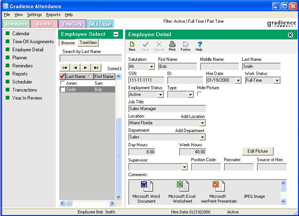Toggle the Hide Picture checkbox

point(200,94)
